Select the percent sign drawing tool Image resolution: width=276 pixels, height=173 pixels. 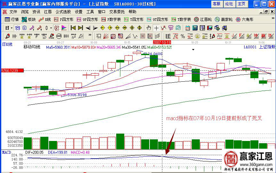click(183, 36)
